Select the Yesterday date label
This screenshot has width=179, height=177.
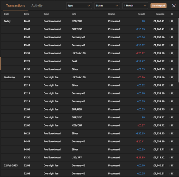coord(9,77)
